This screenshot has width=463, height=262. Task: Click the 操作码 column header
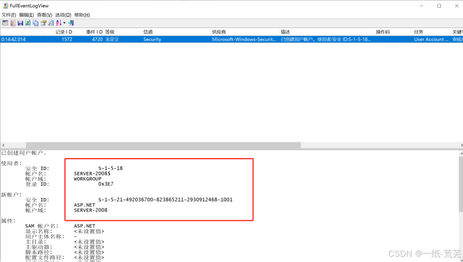click(394, 32)
